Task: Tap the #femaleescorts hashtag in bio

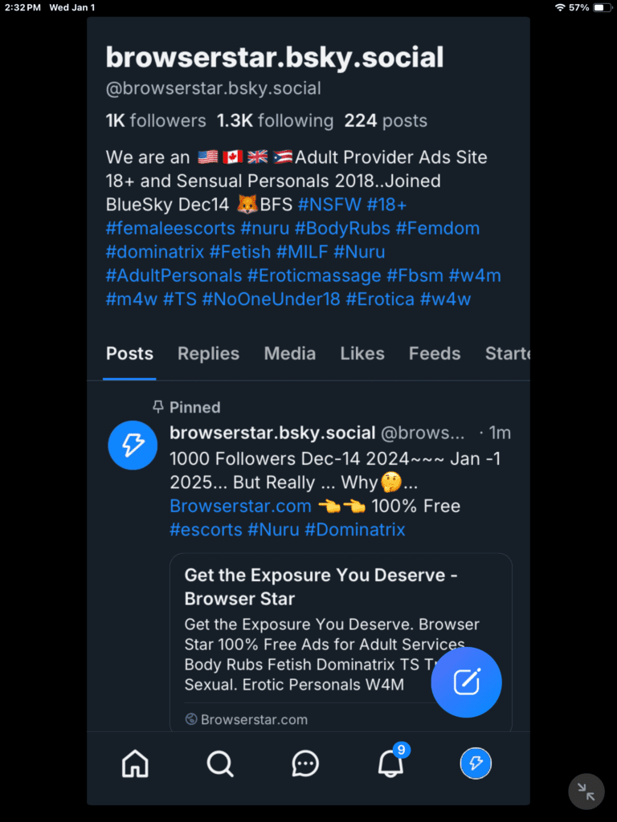Action: point(170,228)
